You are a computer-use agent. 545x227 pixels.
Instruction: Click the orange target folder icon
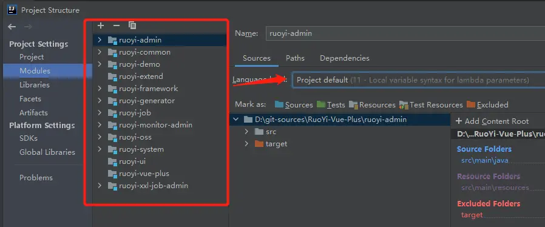[259, 144]
